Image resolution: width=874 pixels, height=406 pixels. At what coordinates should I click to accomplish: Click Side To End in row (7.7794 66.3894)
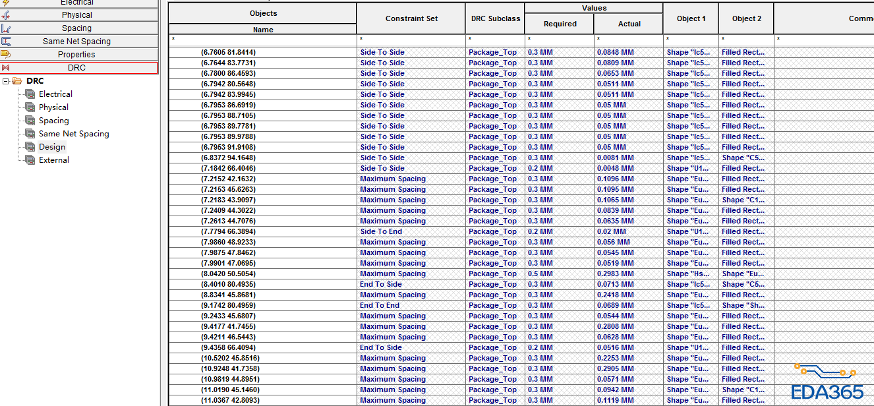(x=381, y=231)
